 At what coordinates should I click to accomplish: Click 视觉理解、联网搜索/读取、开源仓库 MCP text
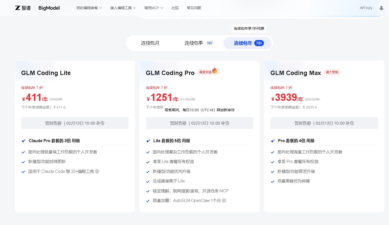(191, 191)
